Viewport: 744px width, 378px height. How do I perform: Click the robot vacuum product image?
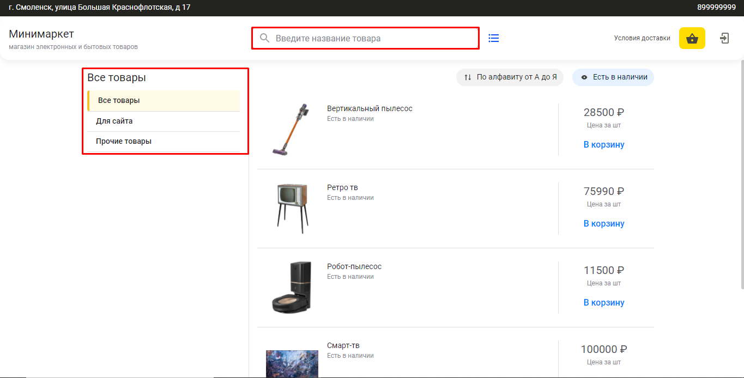click(x=292, y=288)
